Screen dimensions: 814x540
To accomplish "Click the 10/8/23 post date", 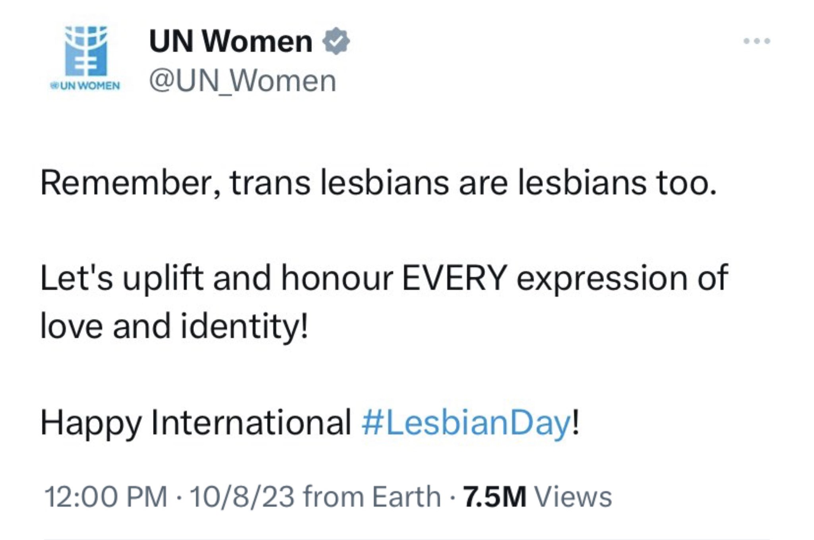I will pyautogui.click(x=242, y=497).
